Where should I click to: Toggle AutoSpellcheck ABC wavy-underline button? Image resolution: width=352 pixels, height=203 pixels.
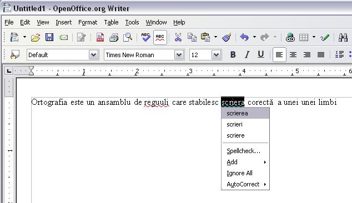coord(160,37)
